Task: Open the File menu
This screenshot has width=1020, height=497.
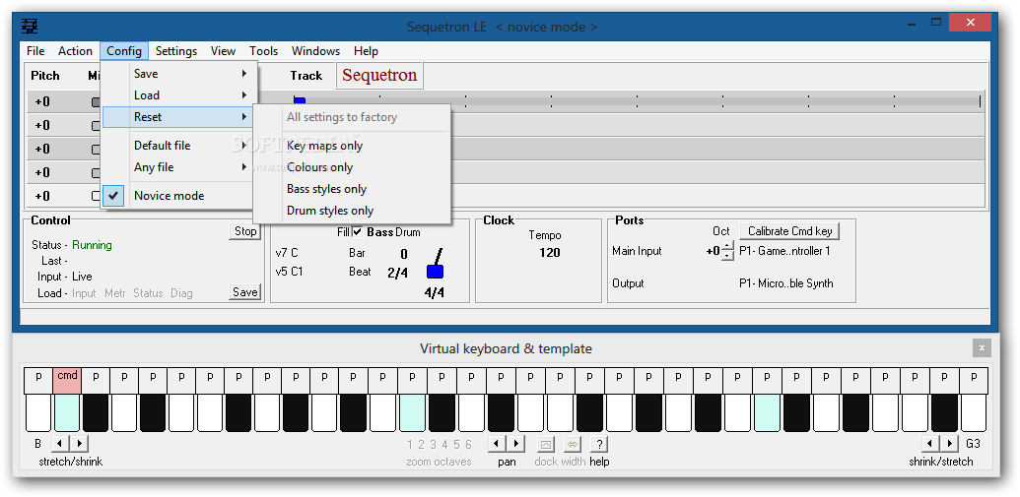Action: pyautogui.click(x=35, y=50)
